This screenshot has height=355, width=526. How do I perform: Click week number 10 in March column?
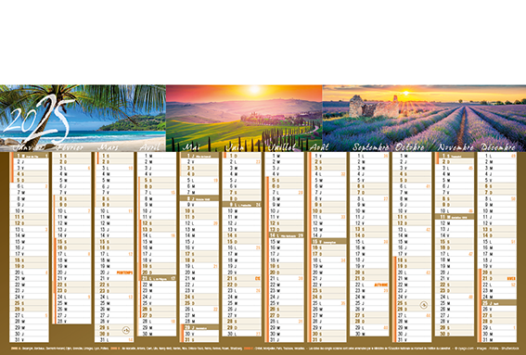click(131, 169)
